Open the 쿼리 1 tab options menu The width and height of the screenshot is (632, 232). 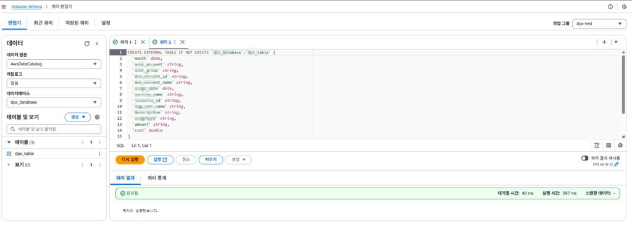pyautogui.click(x=135, y=42)
